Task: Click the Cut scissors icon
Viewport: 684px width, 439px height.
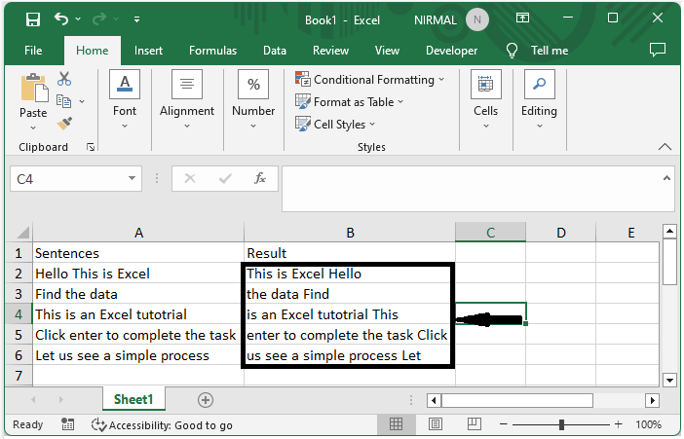Action: [64, 79]
